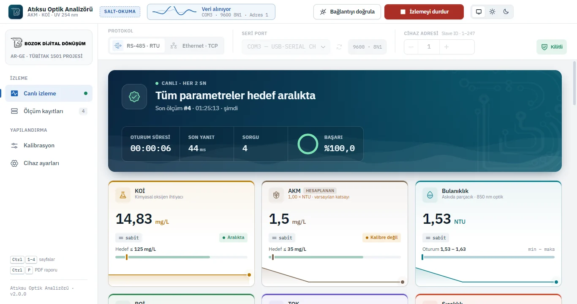Click the Aralıkta status badge
Image resolution: width=577 pixels, height=304 pixels.
tap(233, 238)
